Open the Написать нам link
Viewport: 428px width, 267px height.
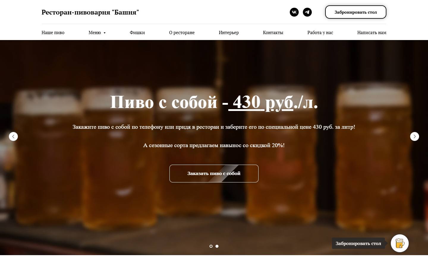[372, 33]
